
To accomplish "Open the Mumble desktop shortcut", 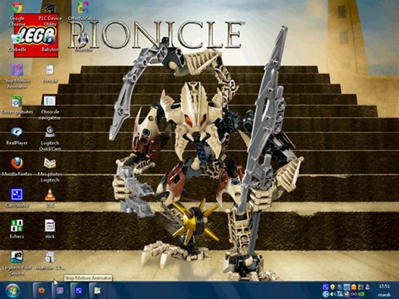I will 83,42.
